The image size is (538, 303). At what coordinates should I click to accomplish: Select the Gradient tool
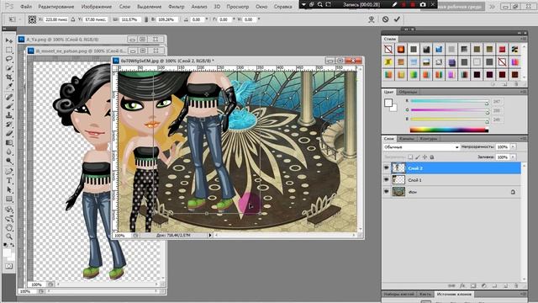pos(9,143)
